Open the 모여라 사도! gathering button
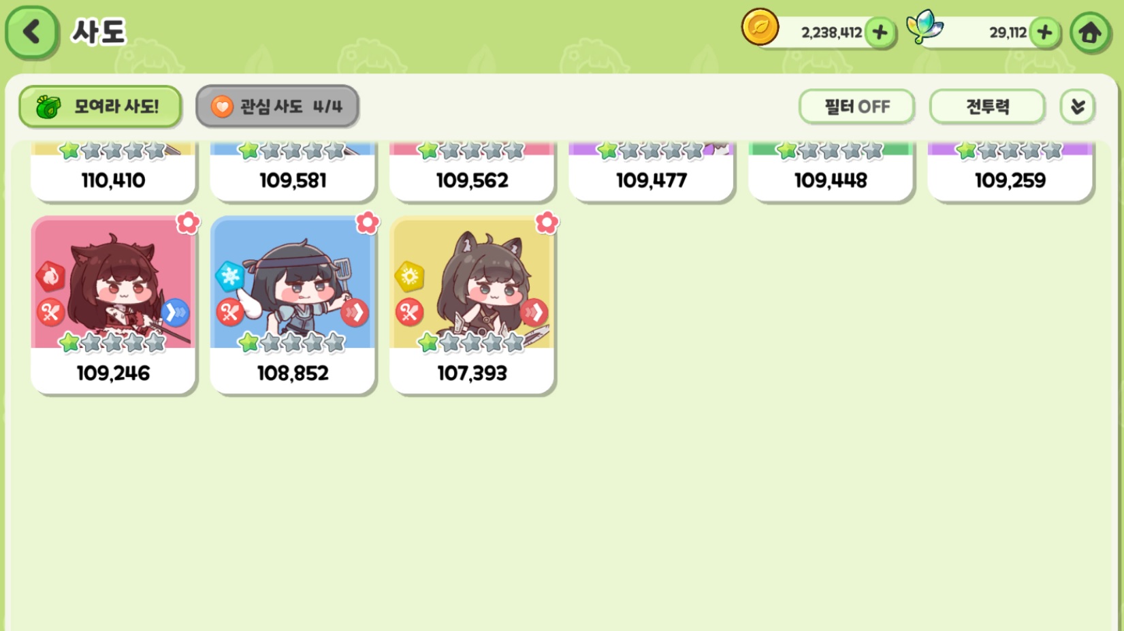 pyautogui.click(x=100, y=106)
